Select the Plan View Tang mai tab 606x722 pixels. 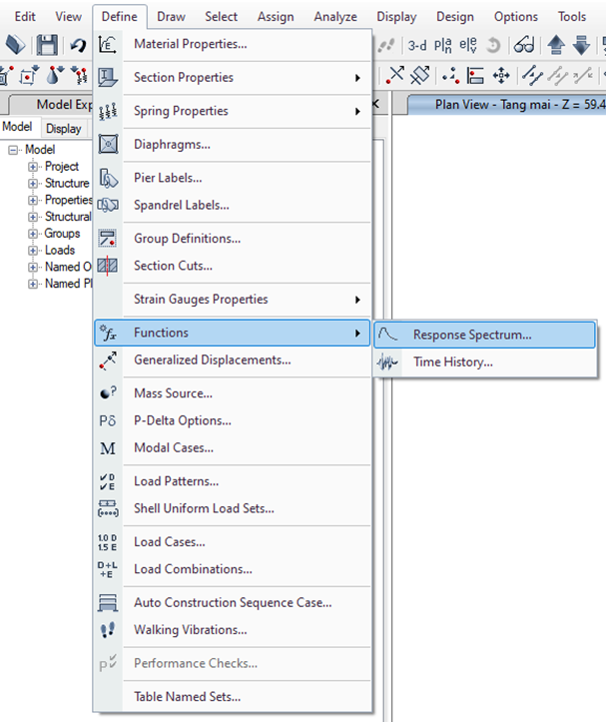[509, 104]
